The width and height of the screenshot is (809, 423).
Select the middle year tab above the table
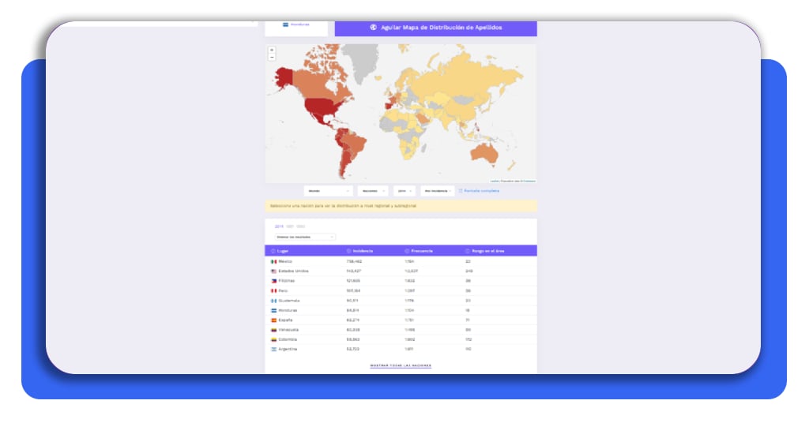290,226
